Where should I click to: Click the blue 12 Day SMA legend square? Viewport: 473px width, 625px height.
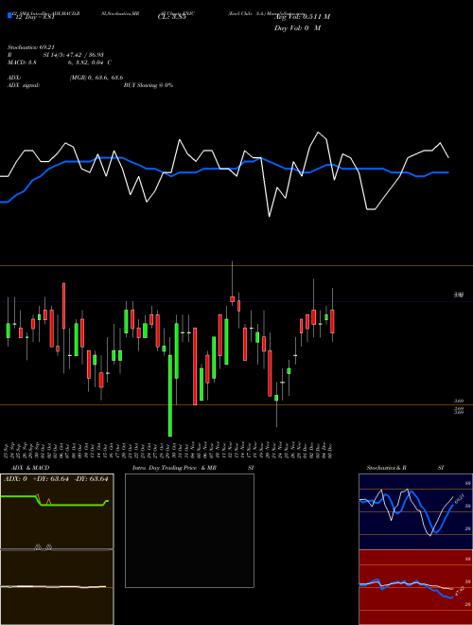(9, 16)
